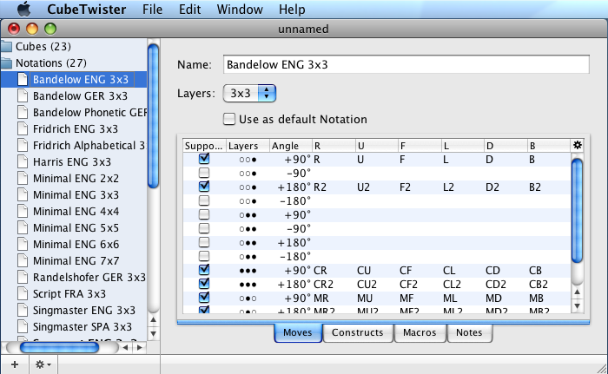Open table column settings gear
The height and width of the screenshot is (374, 608).
tap(578, 145)
